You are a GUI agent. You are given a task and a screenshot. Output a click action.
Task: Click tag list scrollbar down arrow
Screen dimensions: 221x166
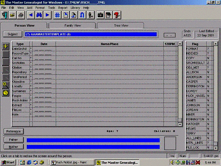[x=180, y=124]
